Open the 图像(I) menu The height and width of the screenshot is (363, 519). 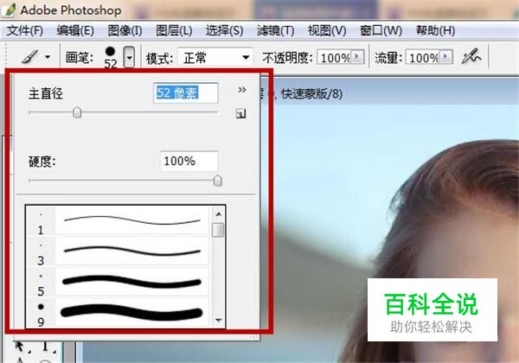point(125,31)
